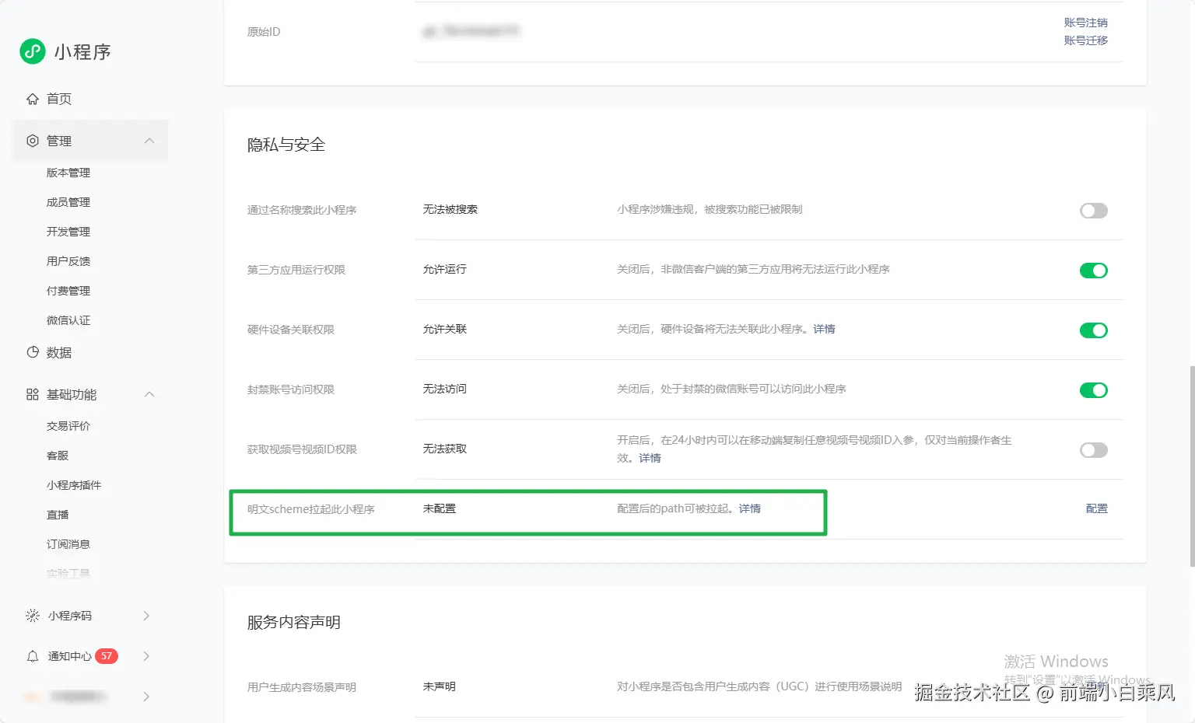Enable 获取视频号视频ID权限 switch

(1093, 450)
